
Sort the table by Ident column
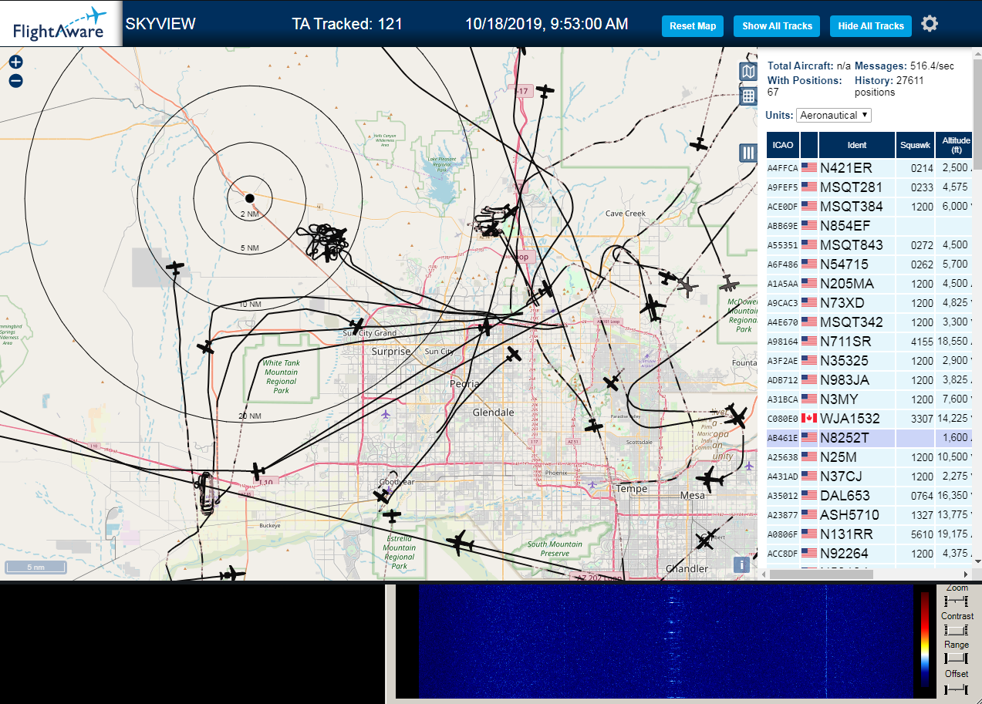(x=856, y=144)
